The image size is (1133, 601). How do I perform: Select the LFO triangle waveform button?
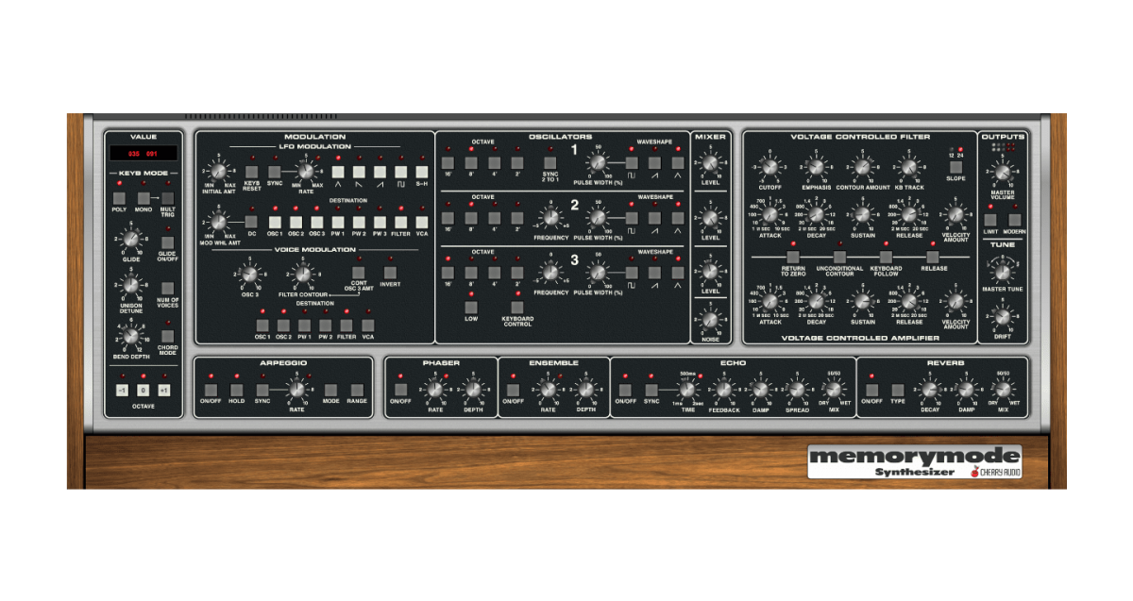338,171
